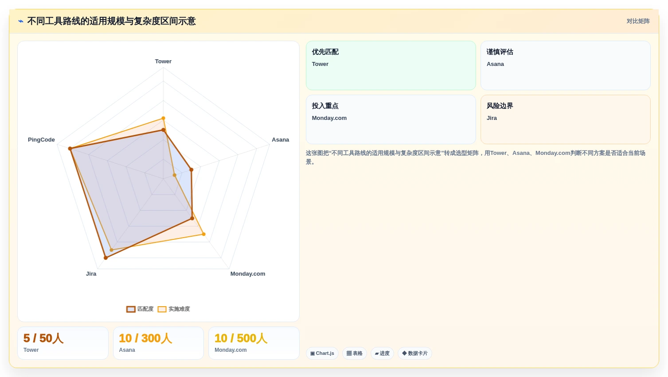This screenshot has height=377, width=668.
Task: Click the PingCode axis label on radar
Action: [x=41, y=140]
